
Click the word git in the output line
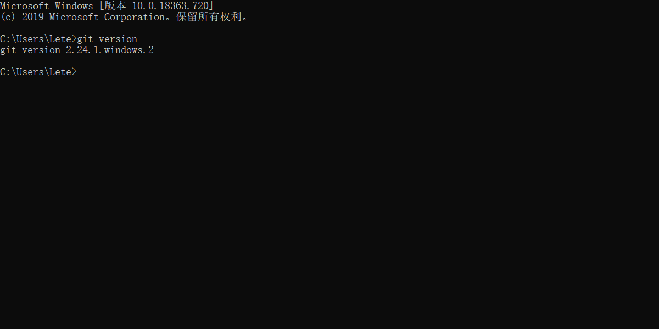pos(8,50)
